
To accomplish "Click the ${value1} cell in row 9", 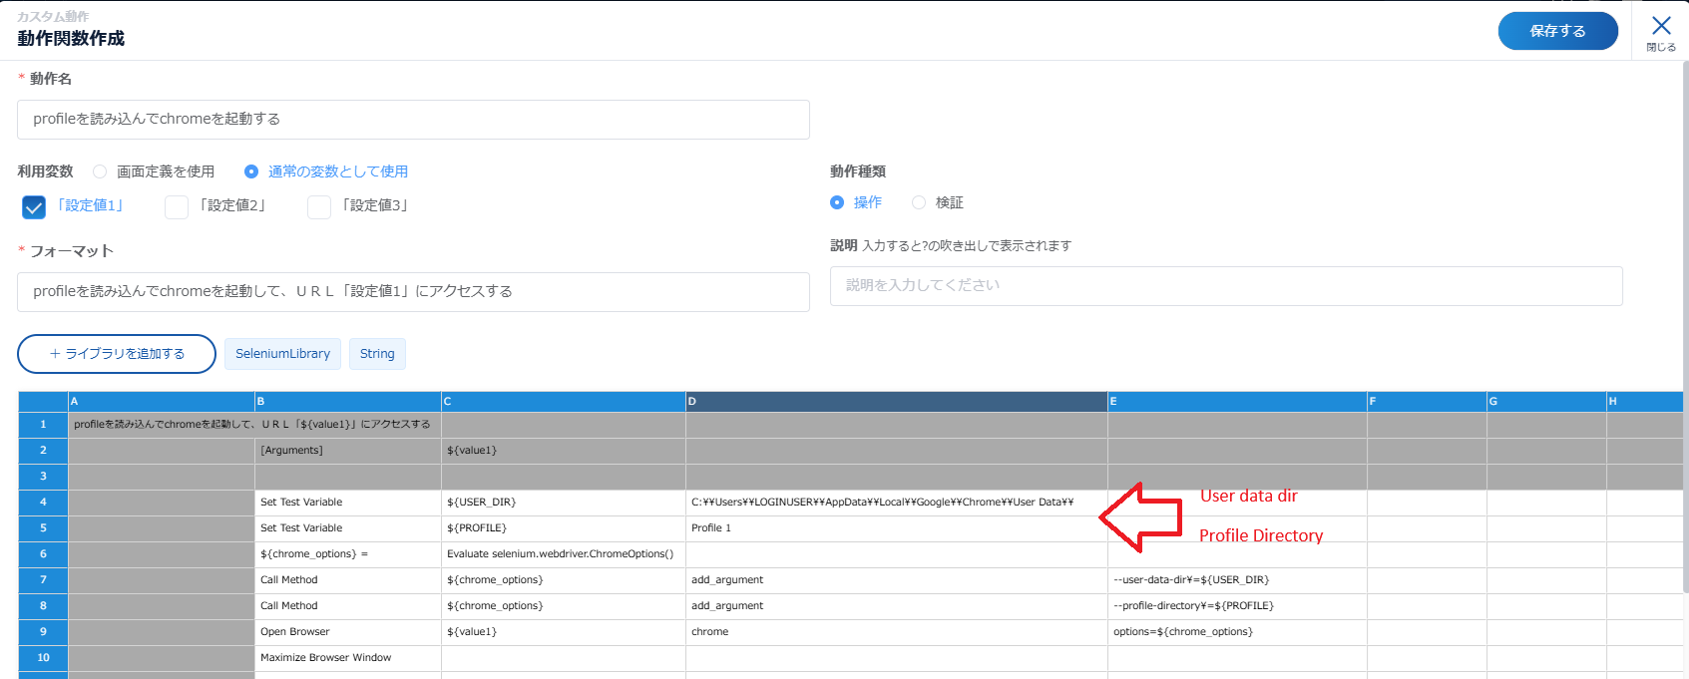I will (563, 632).
